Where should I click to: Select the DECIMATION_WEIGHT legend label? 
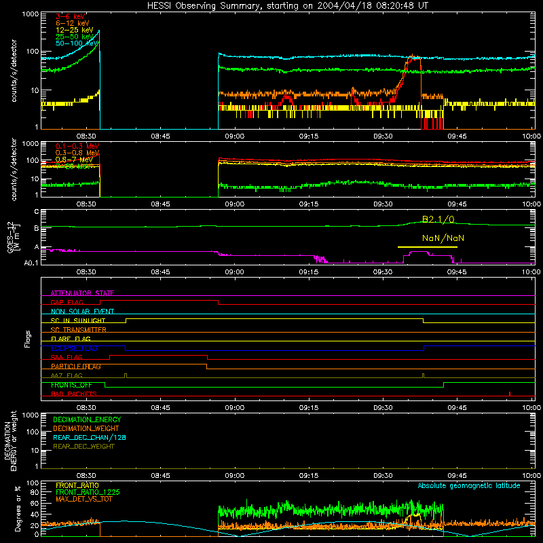pyautogui.click(x=86, y=428)
